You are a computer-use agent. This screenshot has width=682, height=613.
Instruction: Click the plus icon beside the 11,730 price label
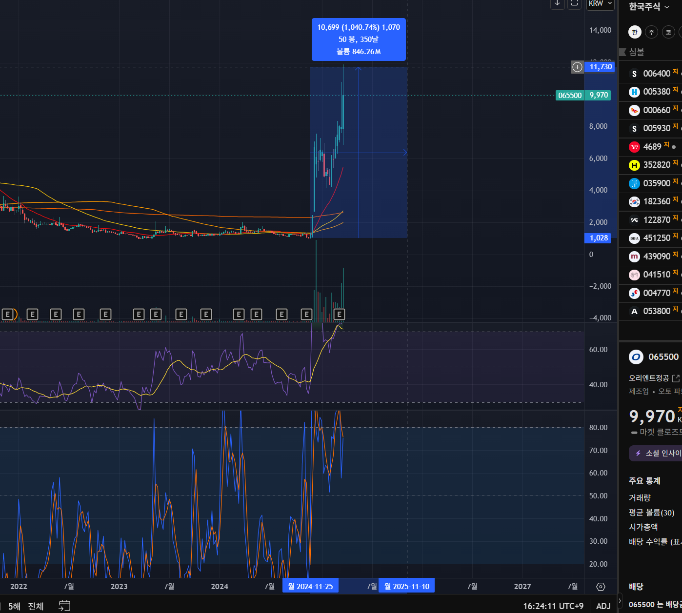[x=577, y=67]
